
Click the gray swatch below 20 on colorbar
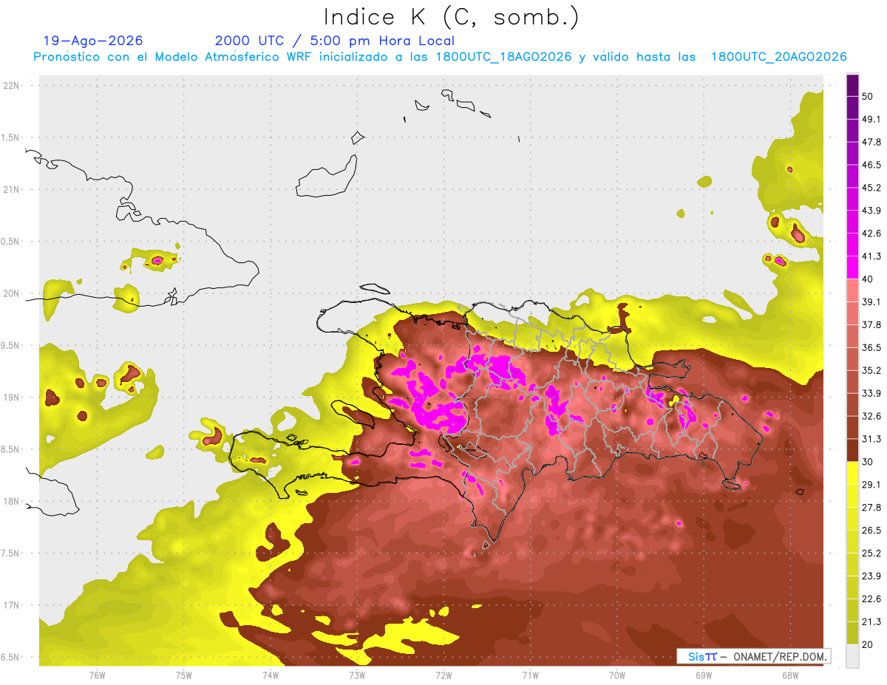pos(852,656)
